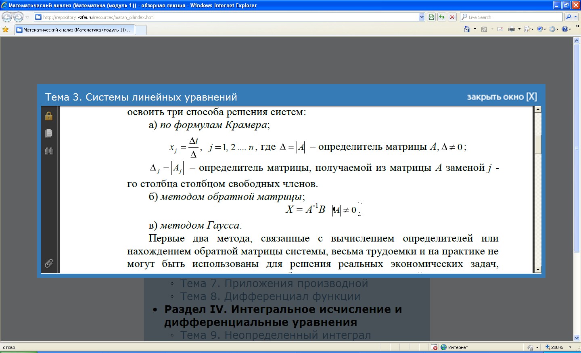The width and height of the screenshot is (581, 353).
Task: Open Тема 7. Приложения производной link
Action: [274, 284]
